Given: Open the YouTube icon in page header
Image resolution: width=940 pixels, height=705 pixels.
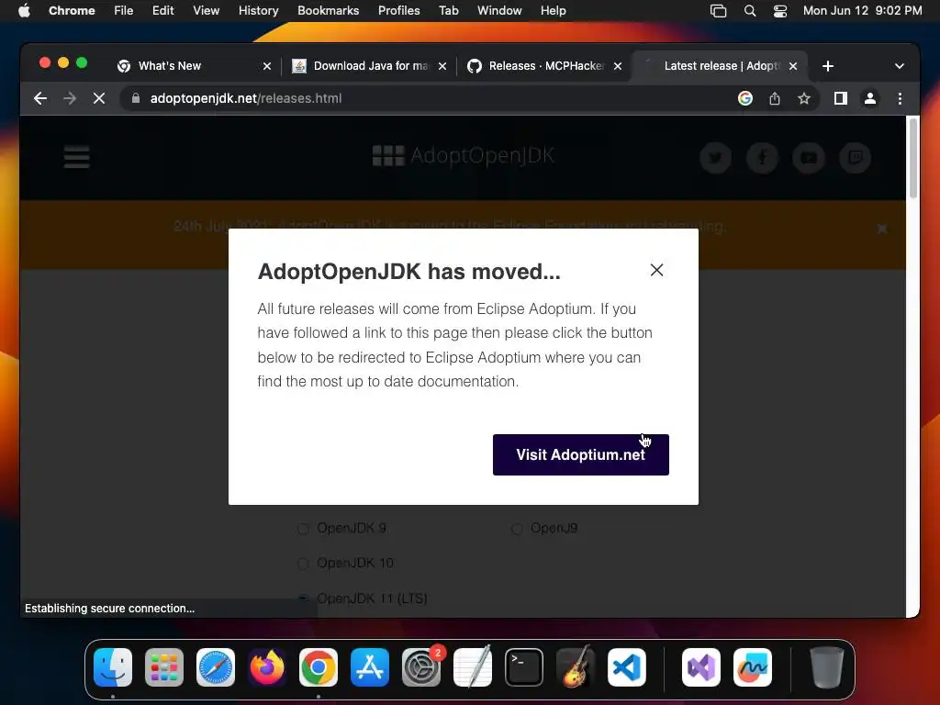Looking at the screenshot, I should point(808,158).
